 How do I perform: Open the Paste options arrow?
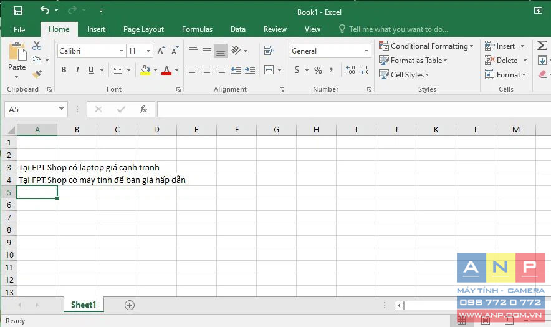[x=16, y=77]
